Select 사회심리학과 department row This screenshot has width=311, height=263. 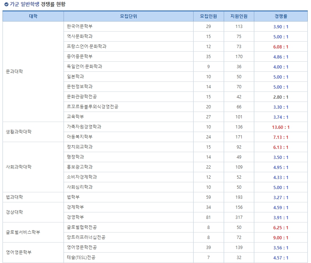click(x=186, y=187)
